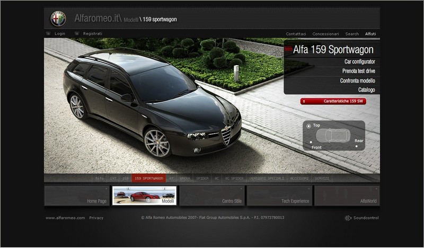Viewport: 424px width, 248px height.
Task: Open the MiTo model tab
Action: click(99, 179)
